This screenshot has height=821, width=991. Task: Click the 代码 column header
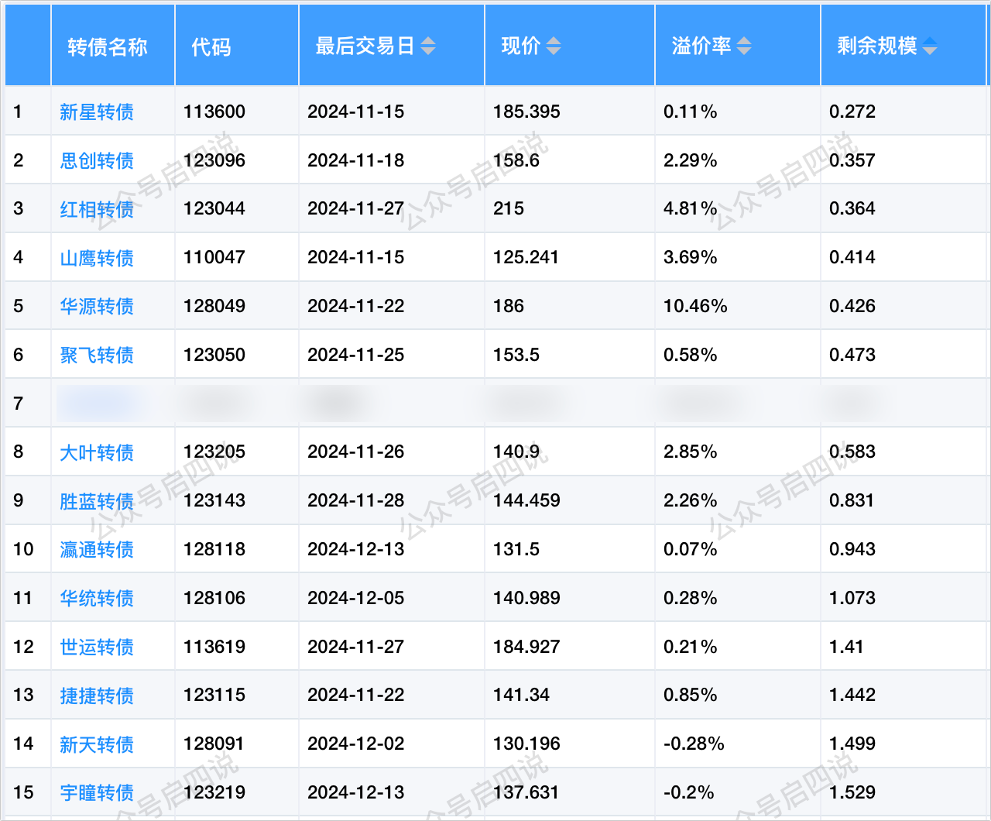coord(211,46)
